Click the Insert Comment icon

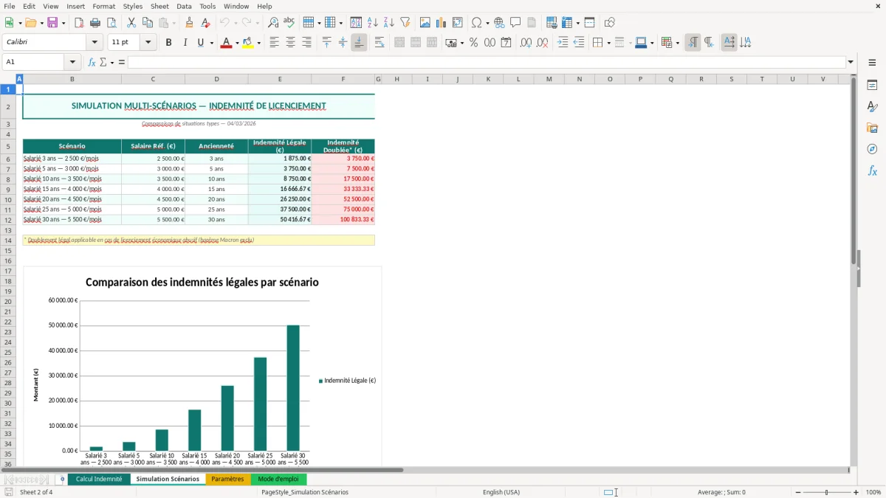(516, 23)
